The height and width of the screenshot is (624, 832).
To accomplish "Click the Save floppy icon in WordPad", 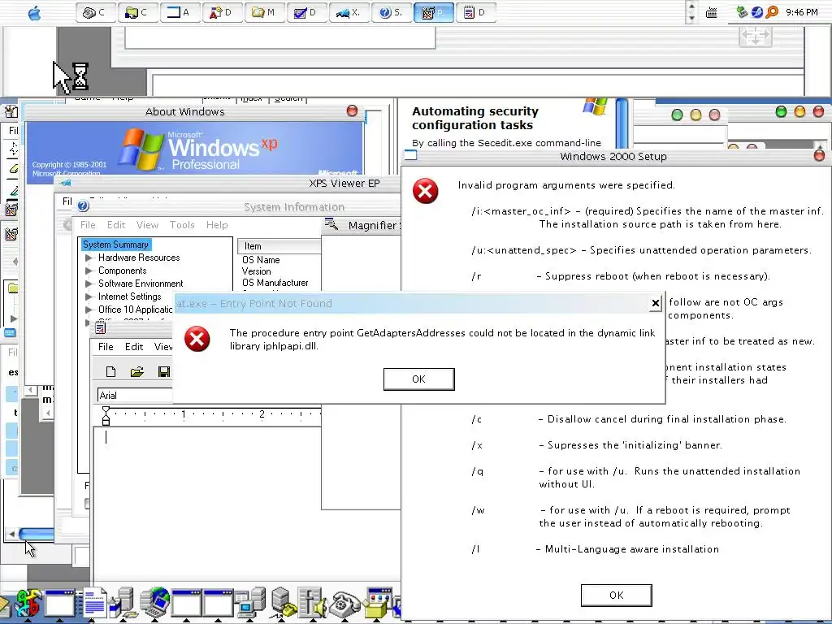I will tap(164, 372).
